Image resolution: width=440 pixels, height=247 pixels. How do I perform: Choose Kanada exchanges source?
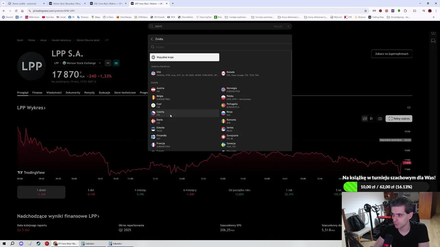pos(255,73)
